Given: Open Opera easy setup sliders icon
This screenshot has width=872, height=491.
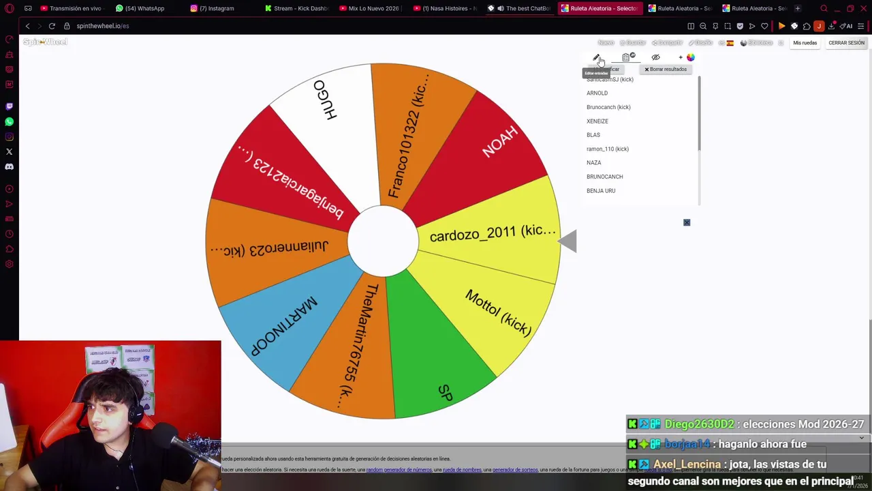Looking at the screenshot, I should click(x=861, y=26).
